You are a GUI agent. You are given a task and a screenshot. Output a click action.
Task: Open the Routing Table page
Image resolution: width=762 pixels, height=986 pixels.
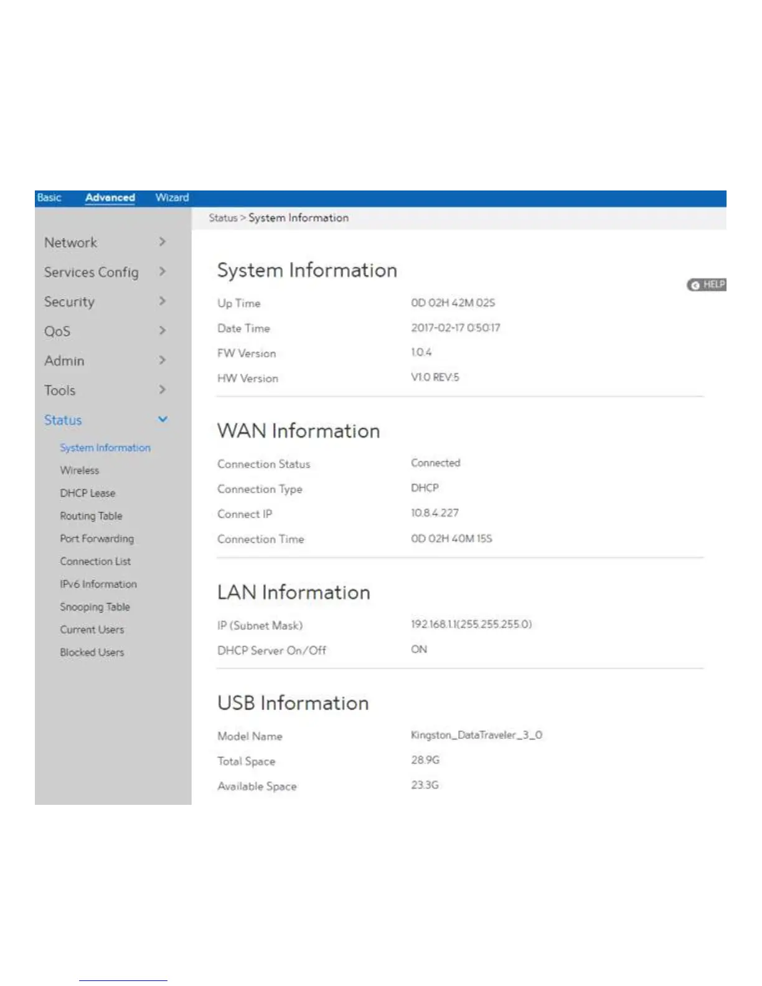click(91, 516)
